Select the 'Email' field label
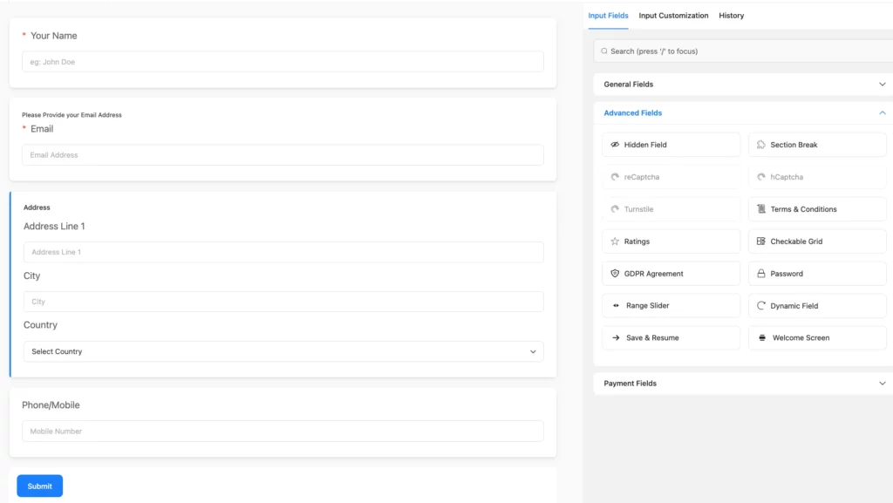Viewport: 893px width, 503px height. (x=42, y=129)
